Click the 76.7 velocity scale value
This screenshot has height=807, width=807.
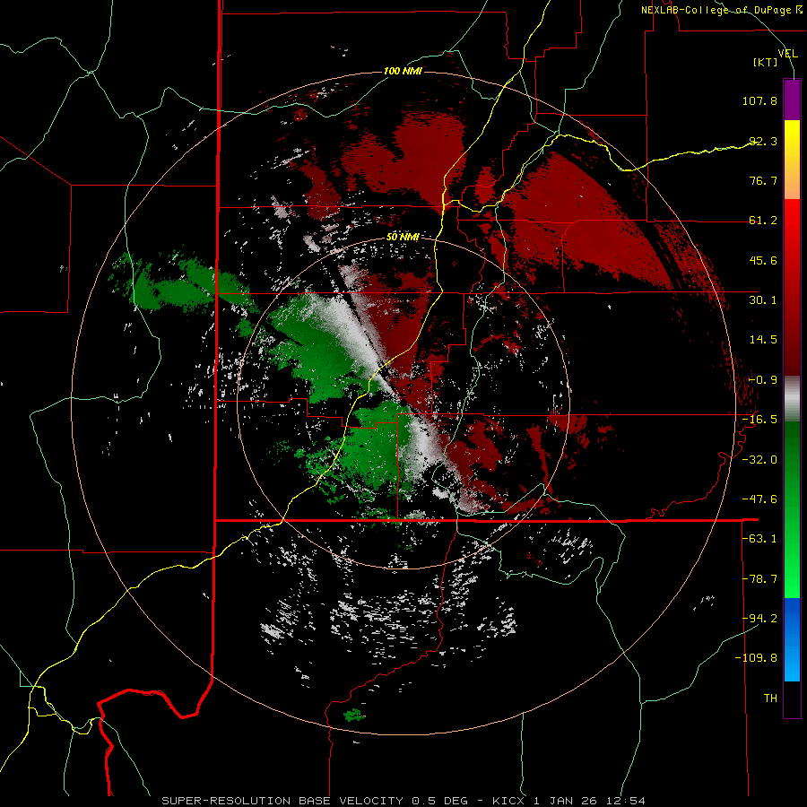tap(763, 180)
